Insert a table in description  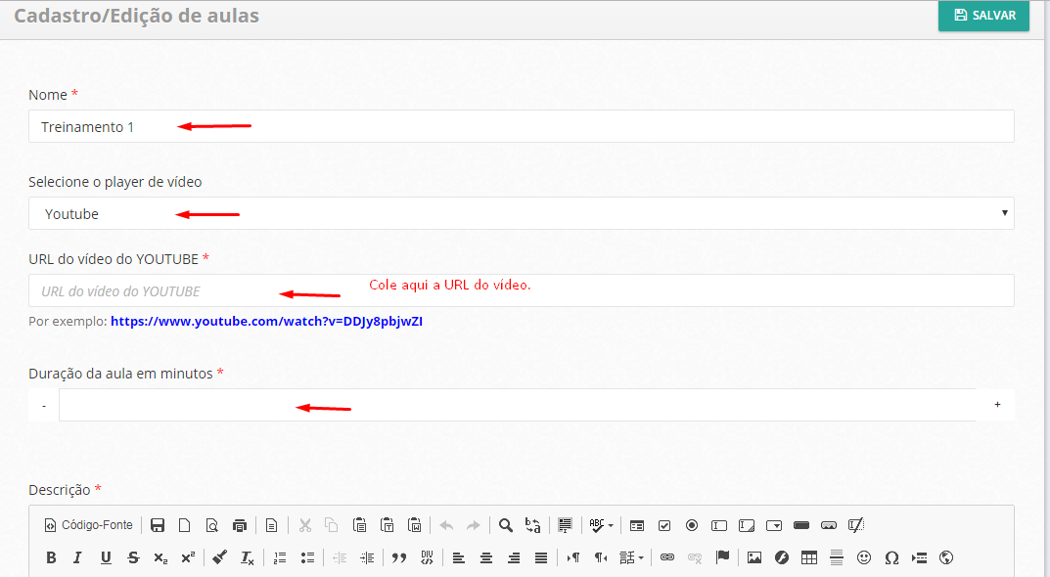[809, 557]
